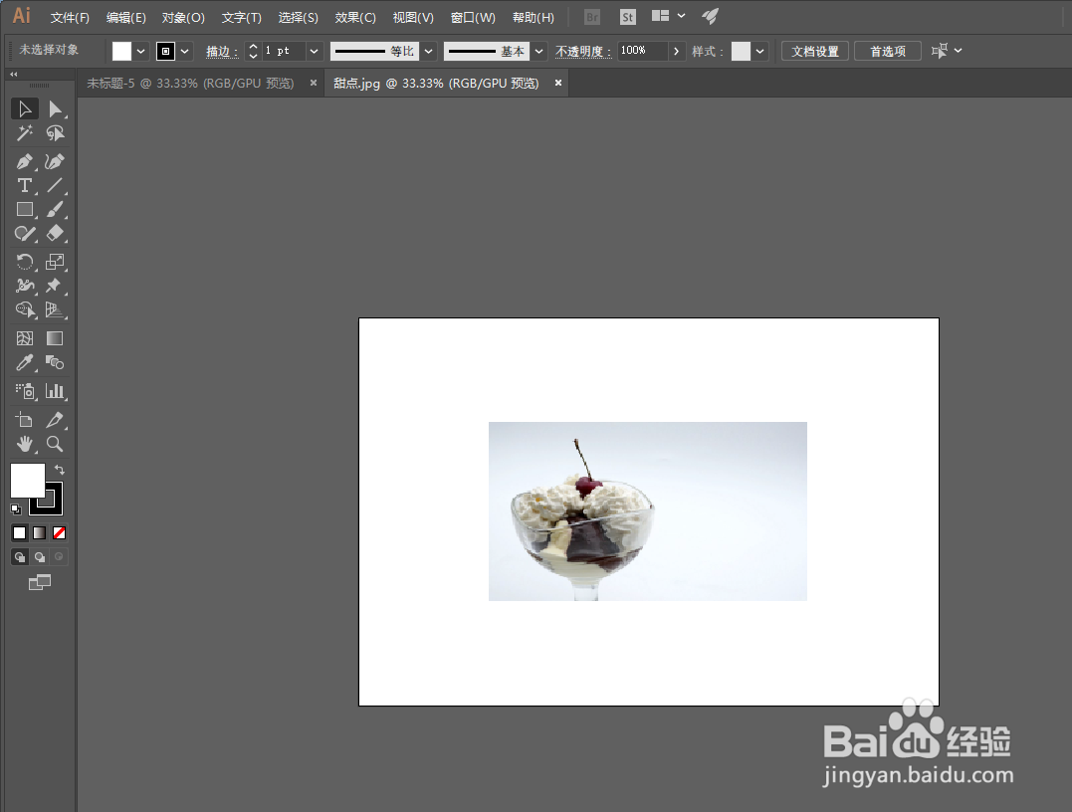Screen dimensions: 1072x812
Task: Select the Lasso tool
Action: tap(55, 133)
